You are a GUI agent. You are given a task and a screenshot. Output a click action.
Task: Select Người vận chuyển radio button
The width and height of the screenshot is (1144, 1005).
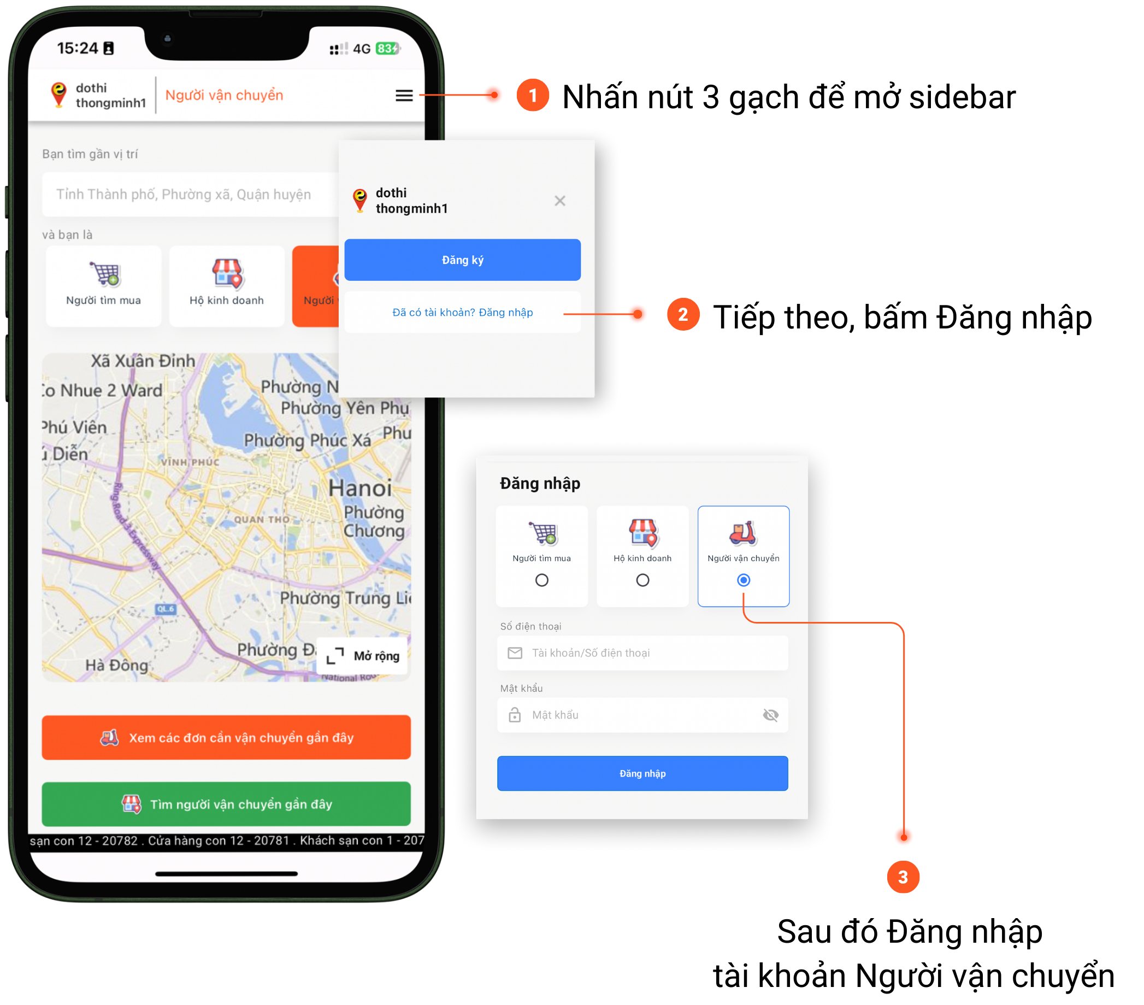[x=741, y=580]
